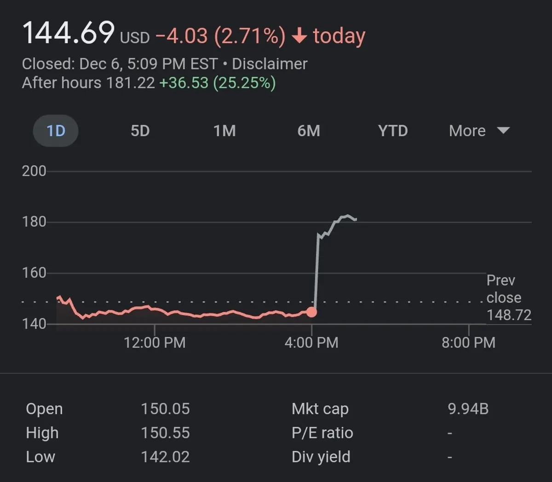Select the 6M range tab
Image resolution: width=552 pixels, height=482 pixels.
pyautogui.click(x=309, y=131)
